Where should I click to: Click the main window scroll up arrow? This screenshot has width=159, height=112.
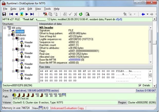(155, 19)
